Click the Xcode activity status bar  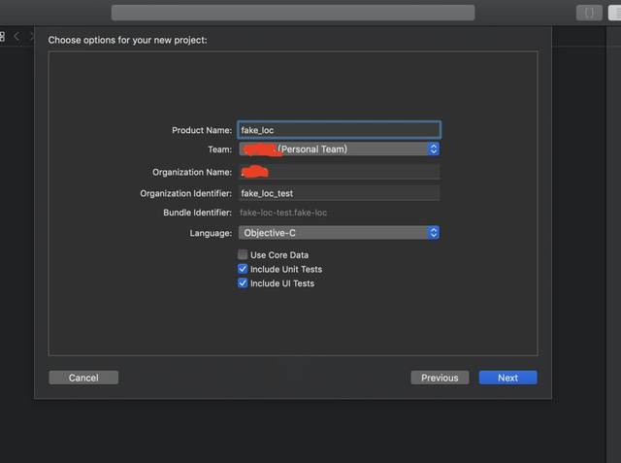click(293, 13)
